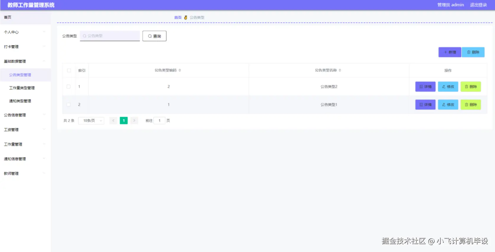
Task: Expand 个人中心 sidebar menu
Action: (x=25, y=32)
